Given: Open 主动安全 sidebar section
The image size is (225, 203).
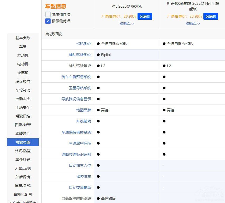Looking at the screenshot, I should click(23, 107).
